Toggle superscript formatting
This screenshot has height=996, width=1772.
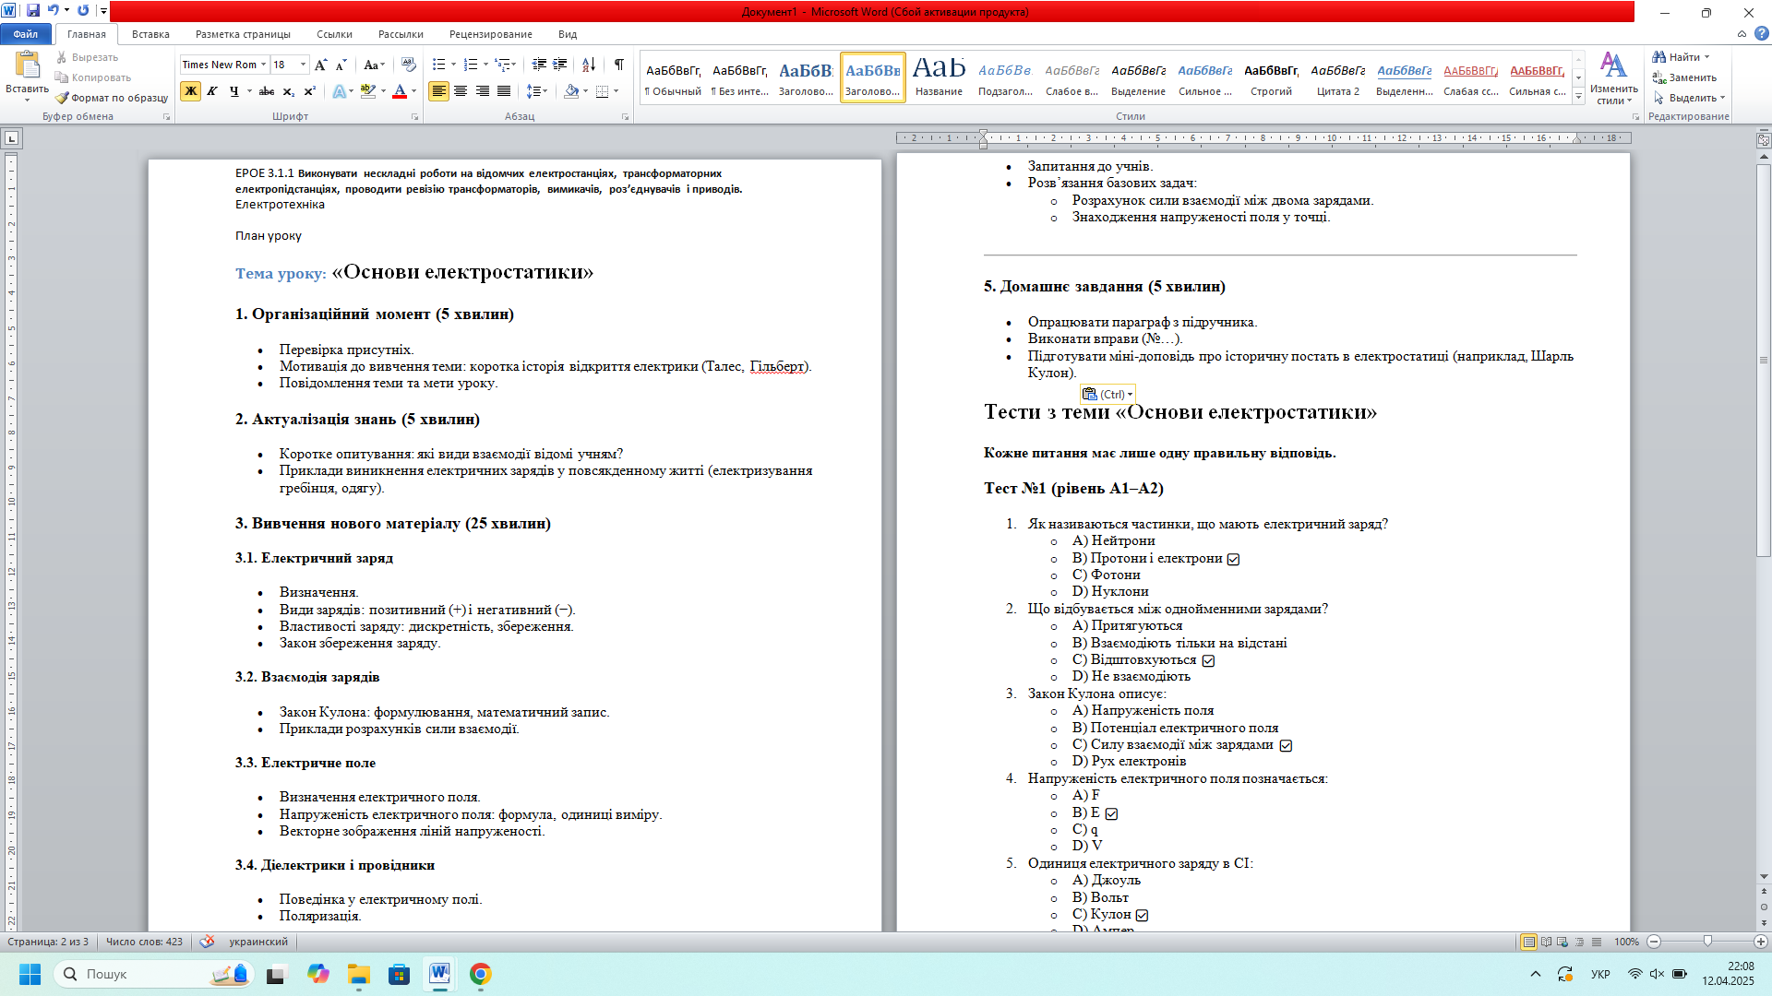[x=310, y=91]
